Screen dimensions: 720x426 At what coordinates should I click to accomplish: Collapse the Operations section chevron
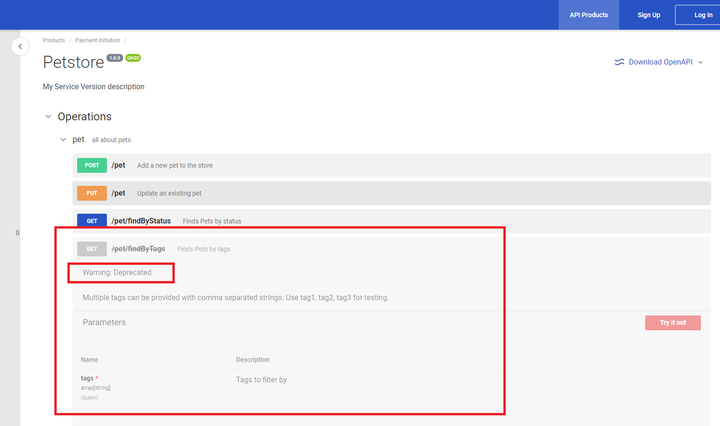click(48, 117)
